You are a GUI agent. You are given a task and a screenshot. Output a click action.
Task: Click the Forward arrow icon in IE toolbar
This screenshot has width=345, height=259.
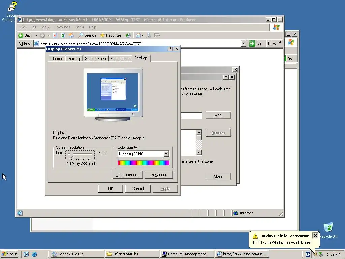42,35
